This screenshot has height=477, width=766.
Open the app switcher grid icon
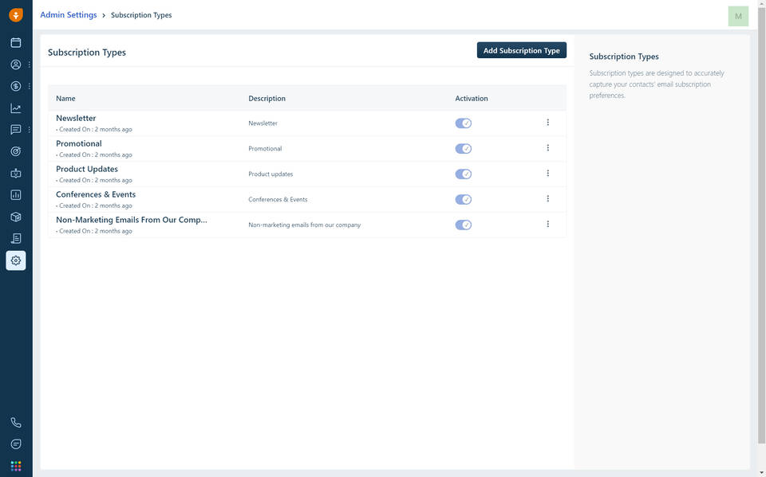tap(16, 466)
